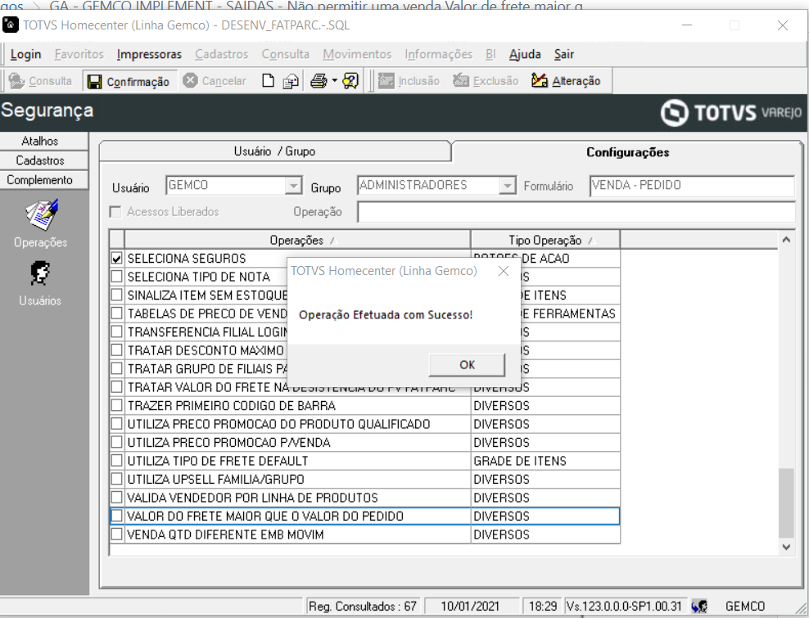Check TRAZER PRIMEIRO CODIGO DE BARRA checkbox

pos(117,405)
